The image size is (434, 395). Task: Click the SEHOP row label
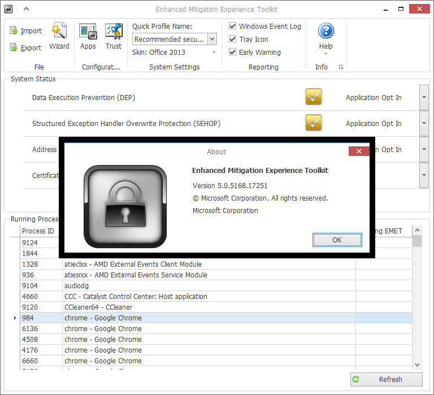126,123
